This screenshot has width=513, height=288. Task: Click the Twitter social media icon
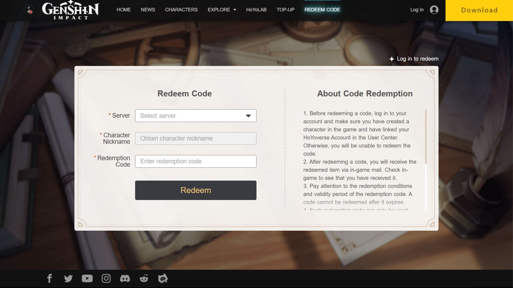[68, 278]
